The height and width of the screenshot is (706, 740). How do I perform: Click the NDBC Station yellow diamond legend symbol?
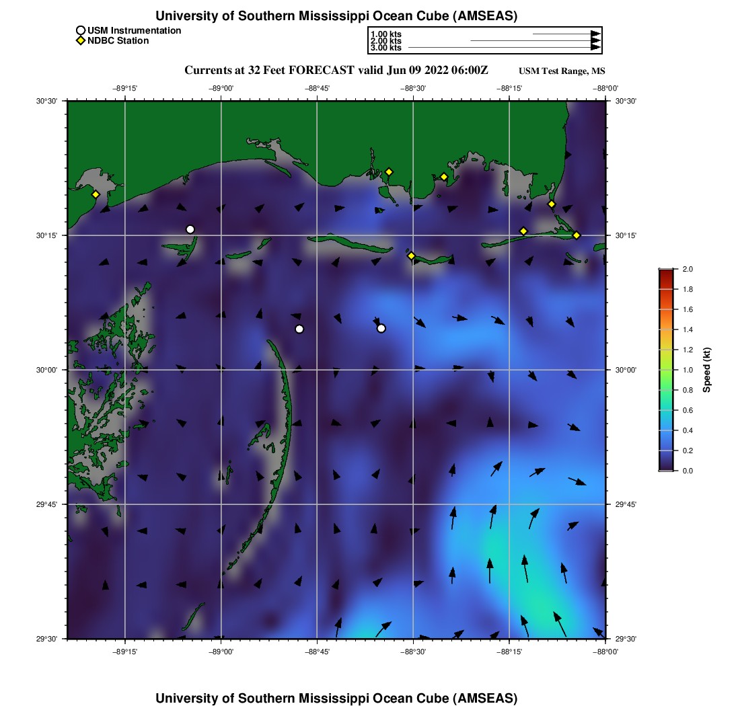[81, 41]
